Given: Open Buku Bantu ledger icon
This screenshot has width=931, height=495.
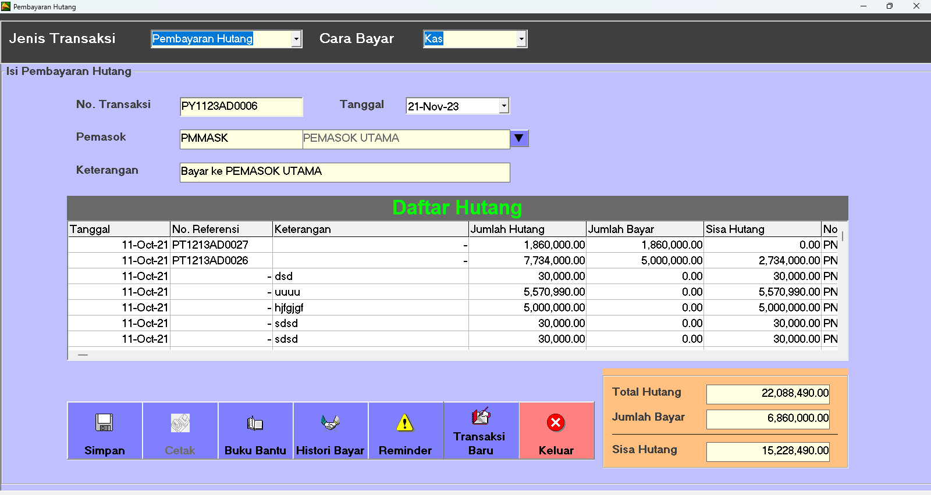Looking at the screenshot, I should (x=255, y=424).
